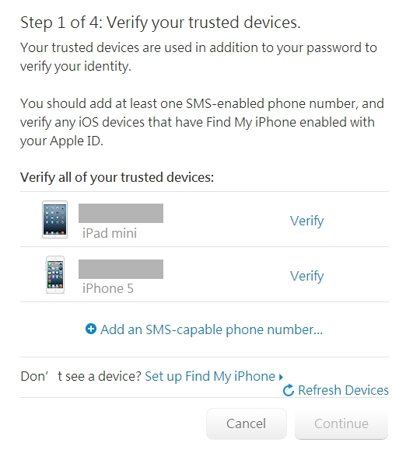
Task: Click the Refresh Devices text
Action: pyautogui.click(x=343, y=390)
